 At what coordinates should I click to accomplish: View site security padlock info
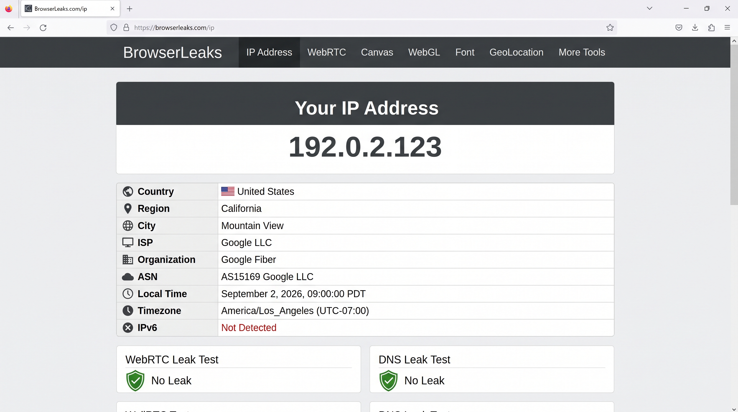pos(126,28)
